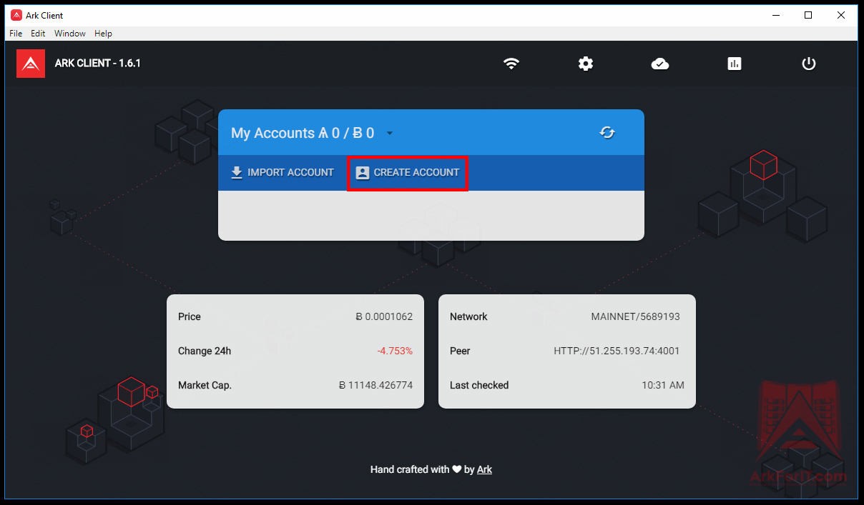Click the Market Cap. label
The width and height of the screenshot is (864, 505).
click(205, 385)
